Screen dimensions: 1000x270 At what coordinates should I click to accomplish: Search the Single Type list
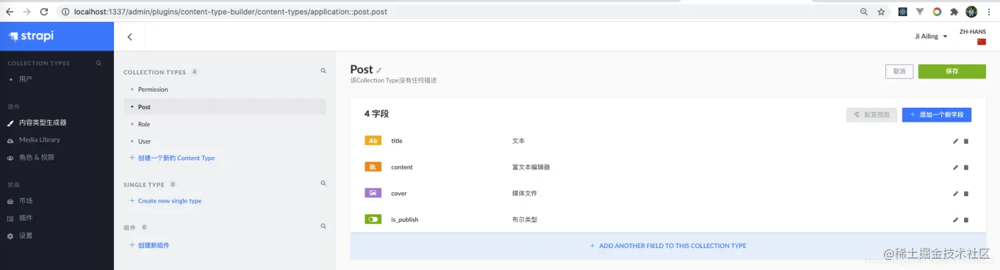(x=323, y=184)
